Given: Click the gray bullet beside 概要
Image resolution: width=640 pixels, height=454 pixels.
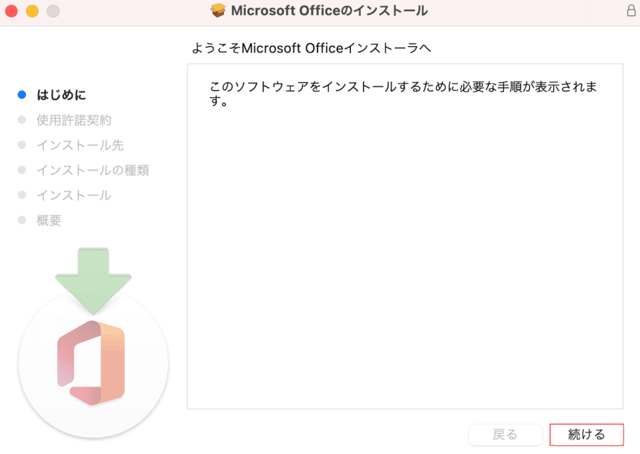Looking at the screenshot, I should [22, 220].
